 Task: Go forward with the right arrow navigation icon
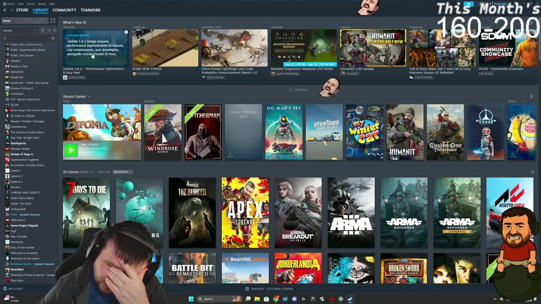pos(11,10)
